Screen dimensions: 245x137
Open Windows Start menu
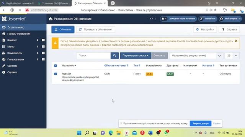(79, 133)
